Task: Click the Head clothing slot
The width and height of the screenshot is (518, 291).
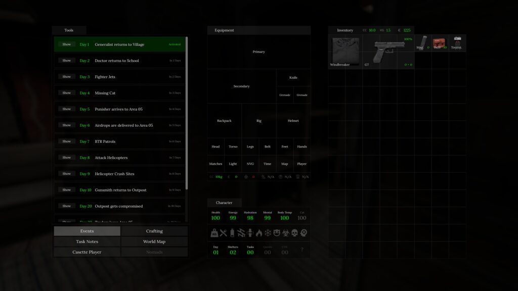Action: click(215, 147)
